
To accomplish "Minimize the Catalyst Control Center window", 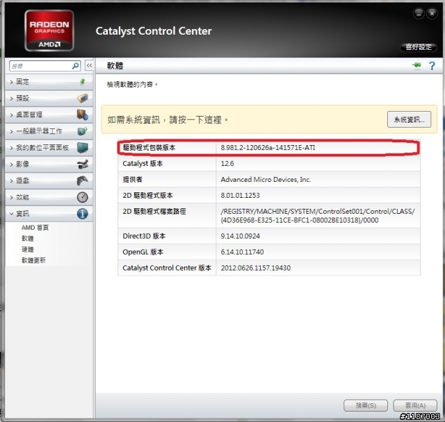I will tap(419, 13).
